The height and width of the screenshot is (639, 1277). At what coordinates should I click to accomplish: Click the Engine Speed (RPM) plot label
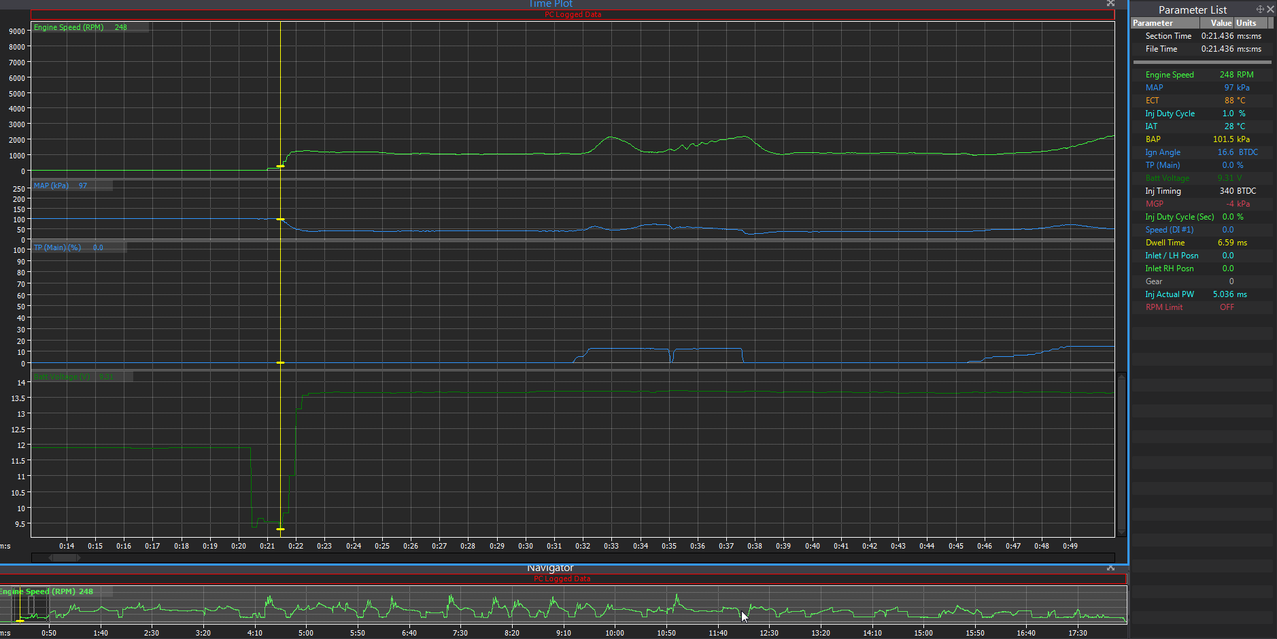tap(69, 28)
